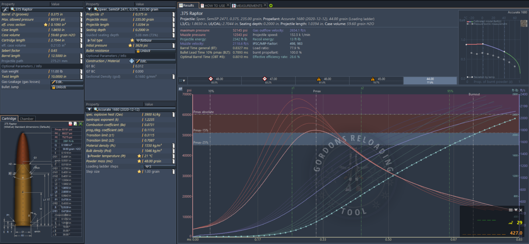Edit Construction / Material
The width and height of the screenshot is (529, 244).
[155, 61]
